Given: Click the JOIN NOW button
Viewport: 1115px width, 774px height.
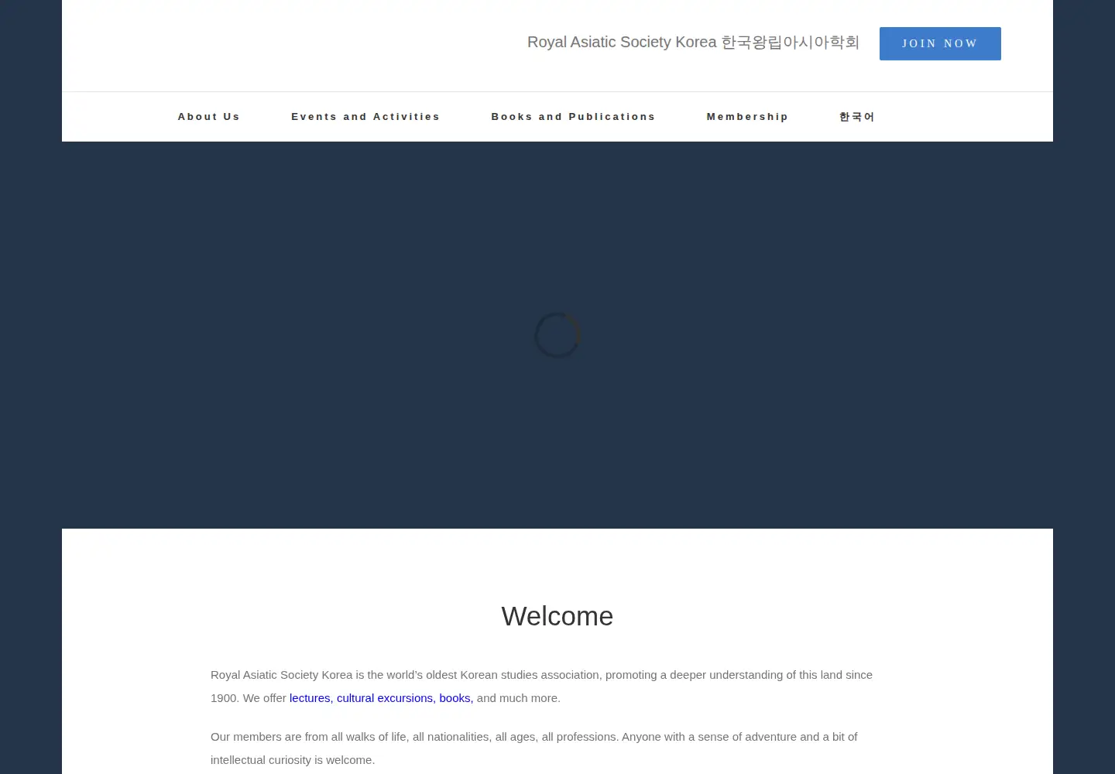Looking at the screenshot, I should click(940, 43).
